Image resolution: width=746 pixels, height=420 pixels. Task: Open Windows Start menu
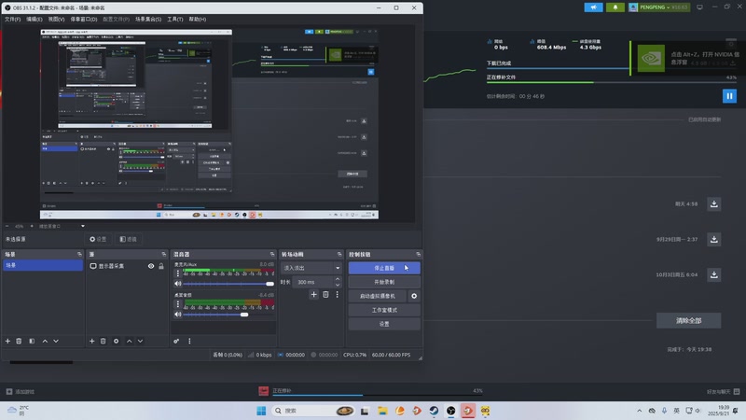click(x=261, y=411)
